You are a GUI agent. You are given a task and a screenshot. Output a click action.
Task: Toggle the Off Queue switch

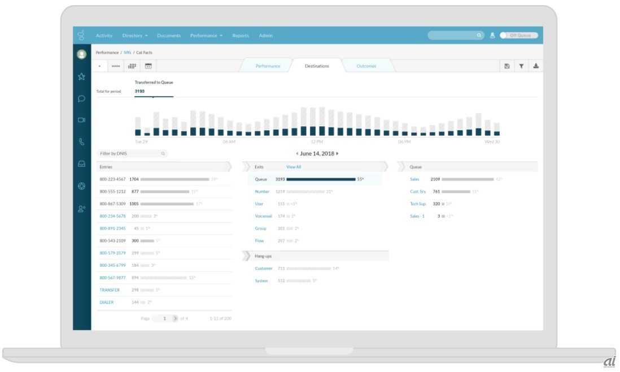click(519, 36)
